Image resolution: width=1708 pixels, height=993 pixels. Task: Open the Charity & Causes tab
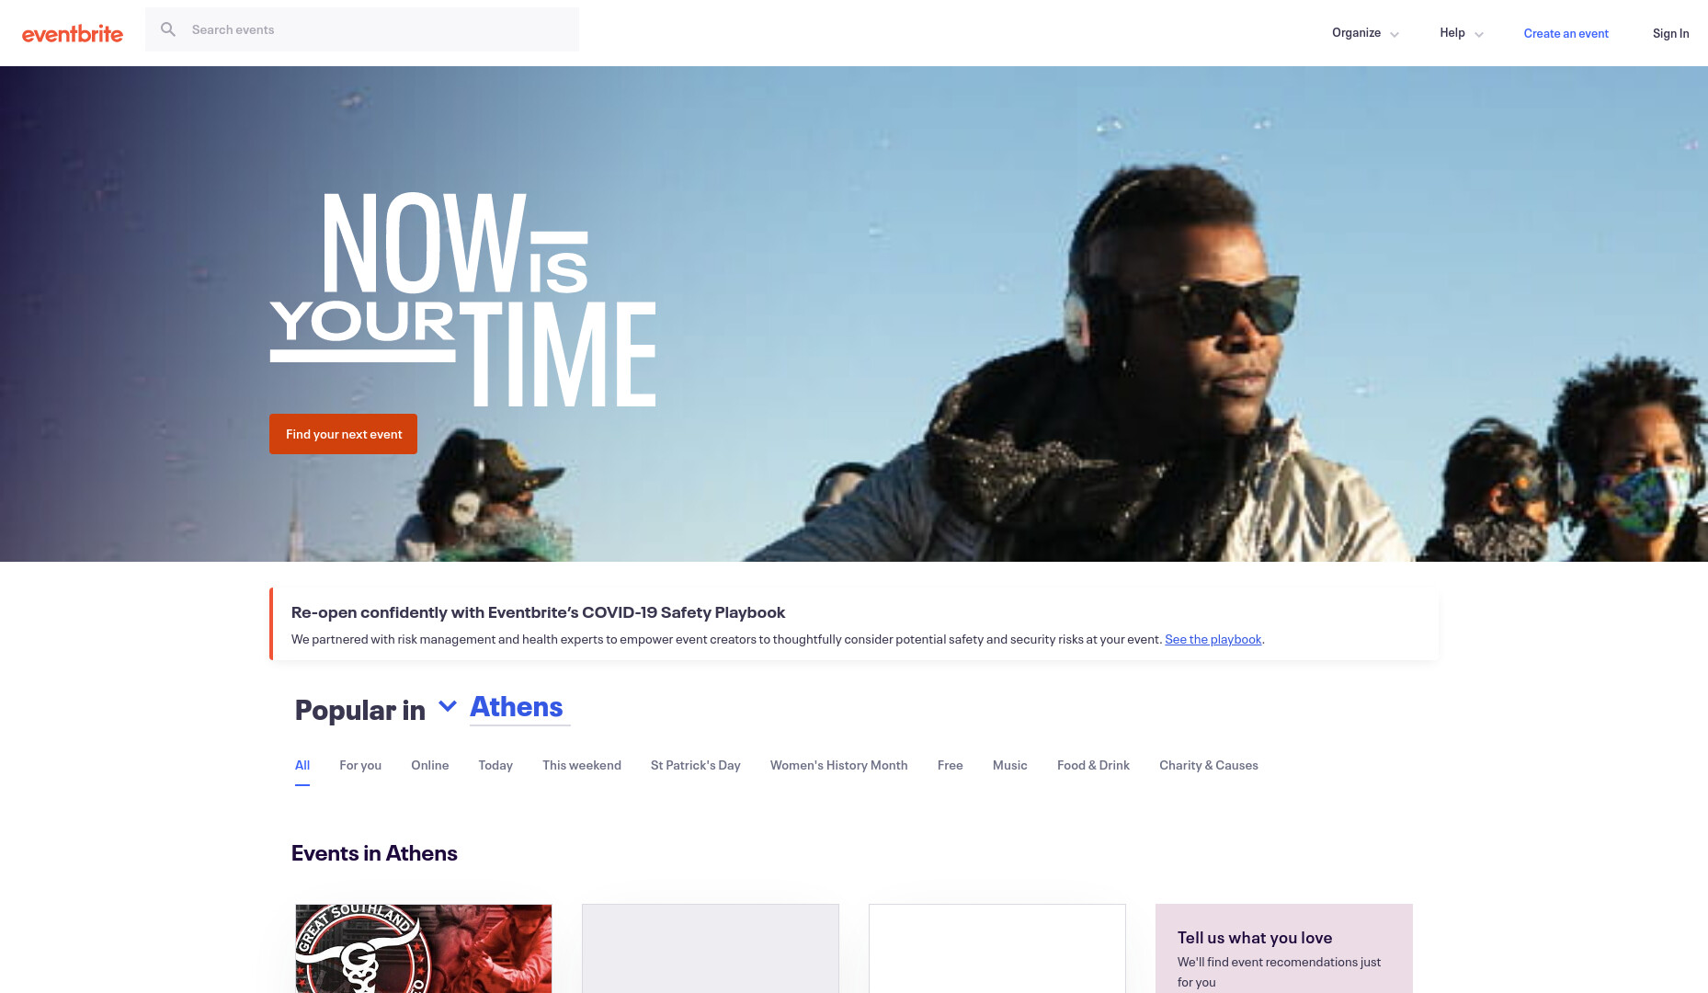tap(1209, 765)
